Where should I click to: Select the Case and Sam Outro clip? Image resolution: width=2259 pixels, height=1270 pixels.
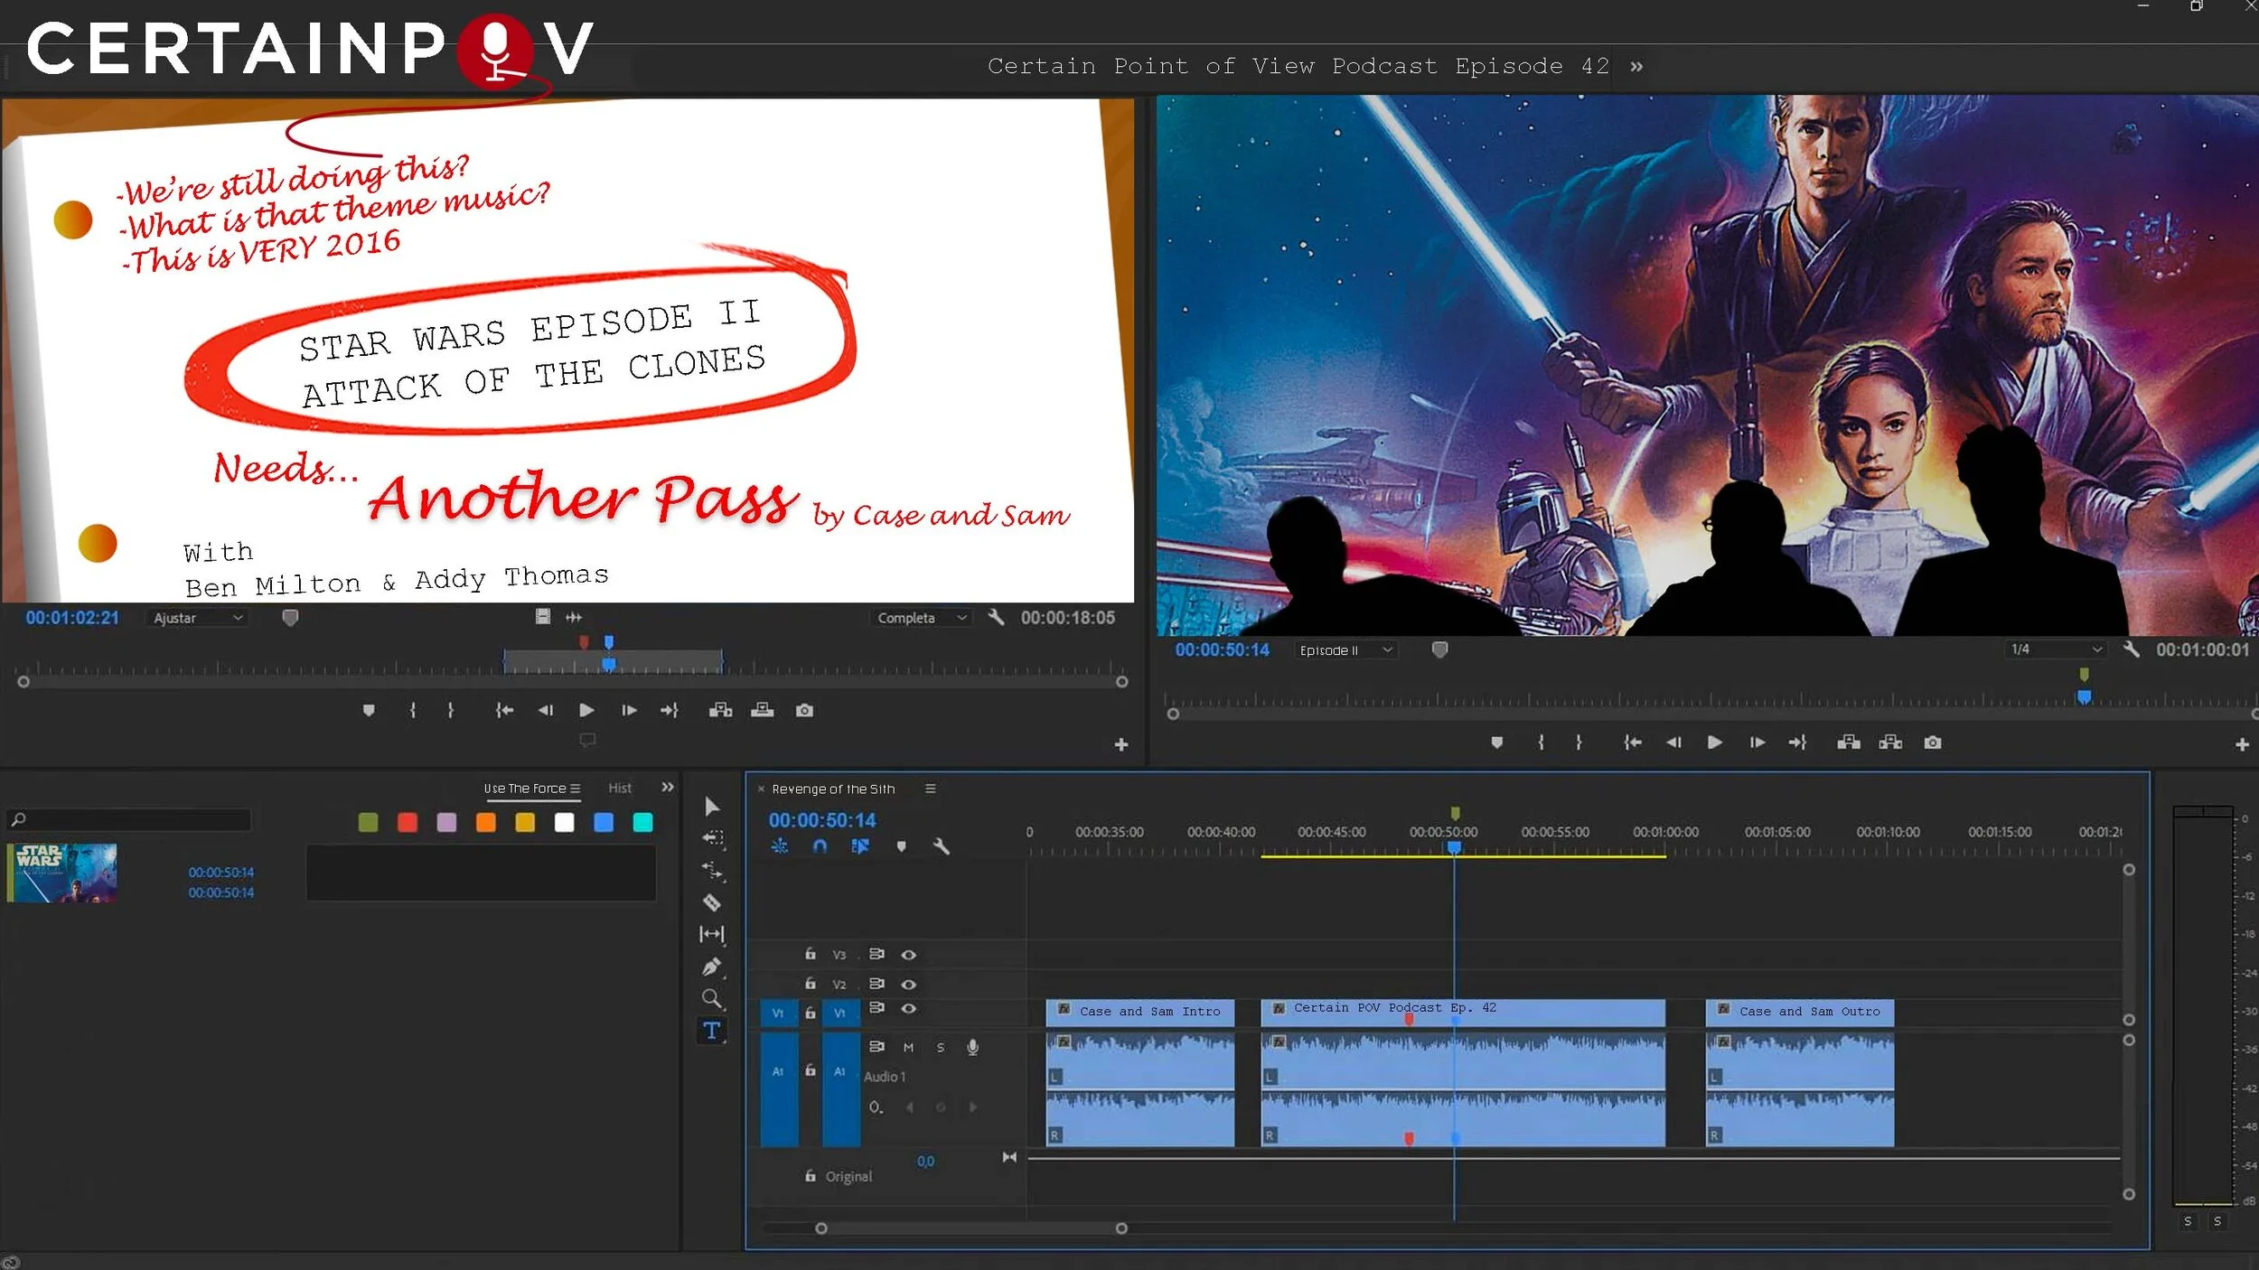click(1800, 1012)
